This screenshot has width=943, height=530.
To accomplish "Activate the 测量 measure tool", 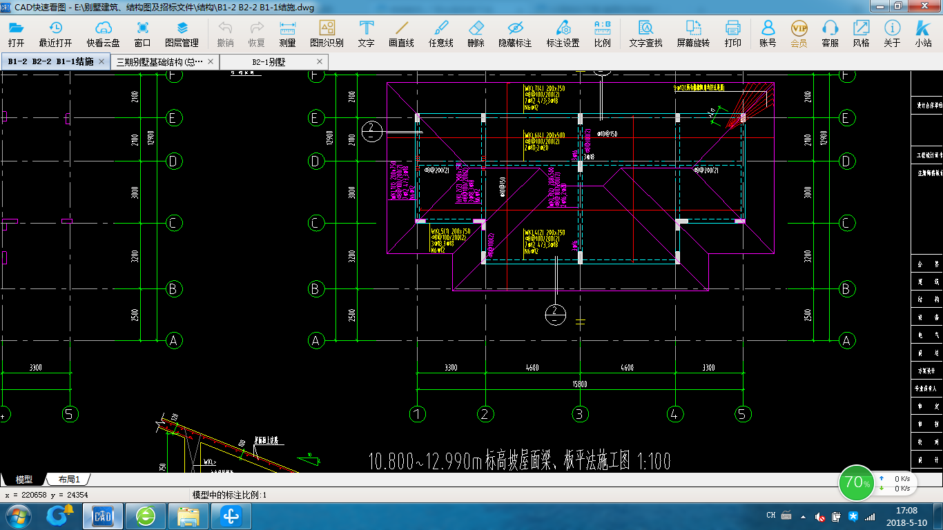I will tap(287, 34).
